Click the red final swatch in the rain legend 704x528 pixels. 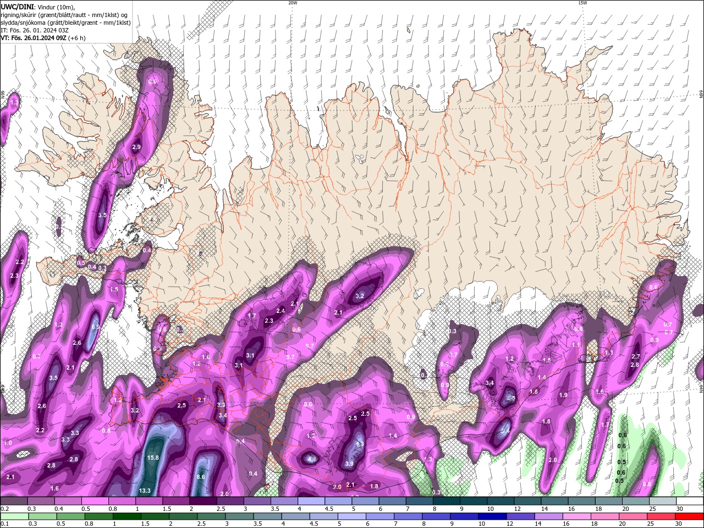(x=689, y=516)
